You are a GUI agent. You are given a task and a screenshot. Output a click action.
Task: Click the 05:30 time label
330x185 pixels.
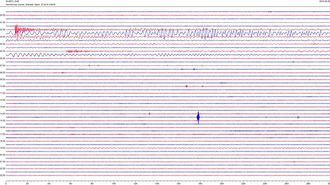coord(2,51)
